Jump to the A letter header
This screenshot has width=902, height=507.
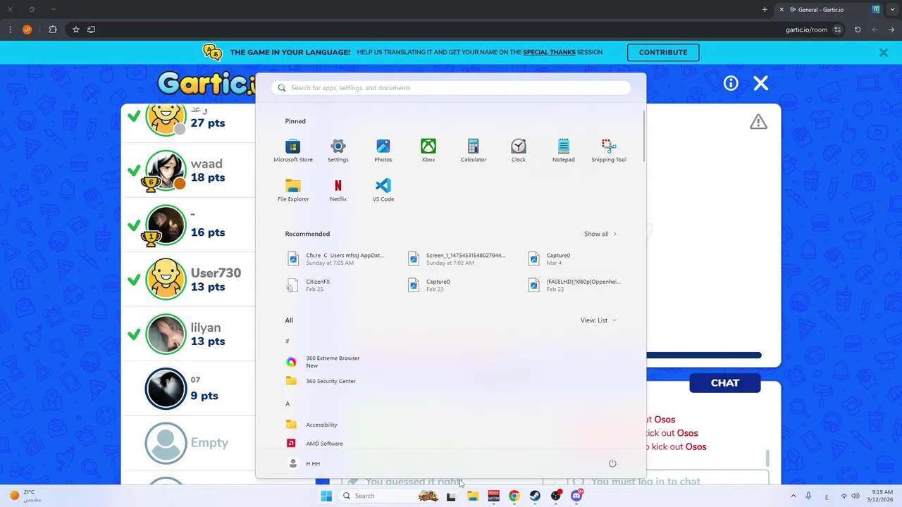click(288, 403)
